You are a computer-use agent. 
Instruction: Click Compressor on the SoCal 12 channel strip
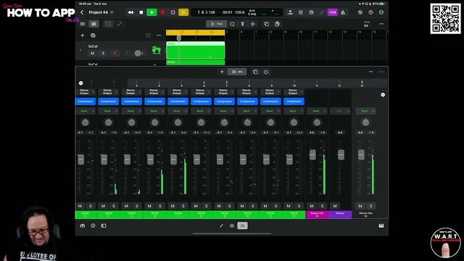294,101
